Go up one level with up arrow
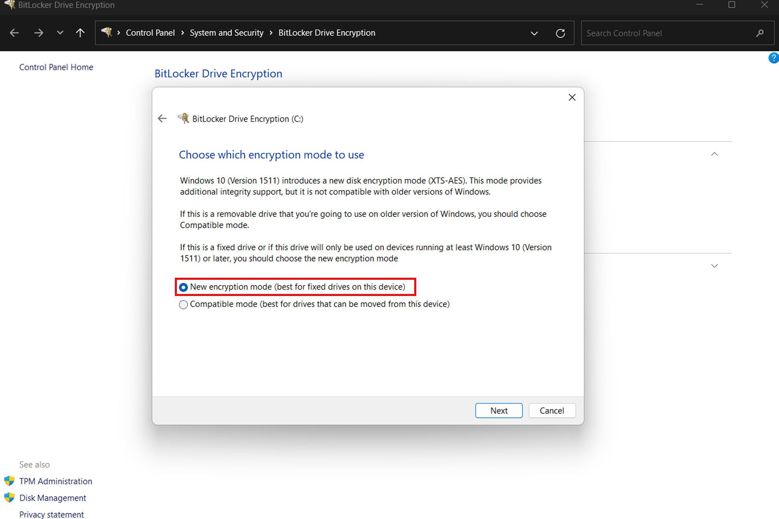The width and height of the screenshot is (779, 519). pos(80,33)
